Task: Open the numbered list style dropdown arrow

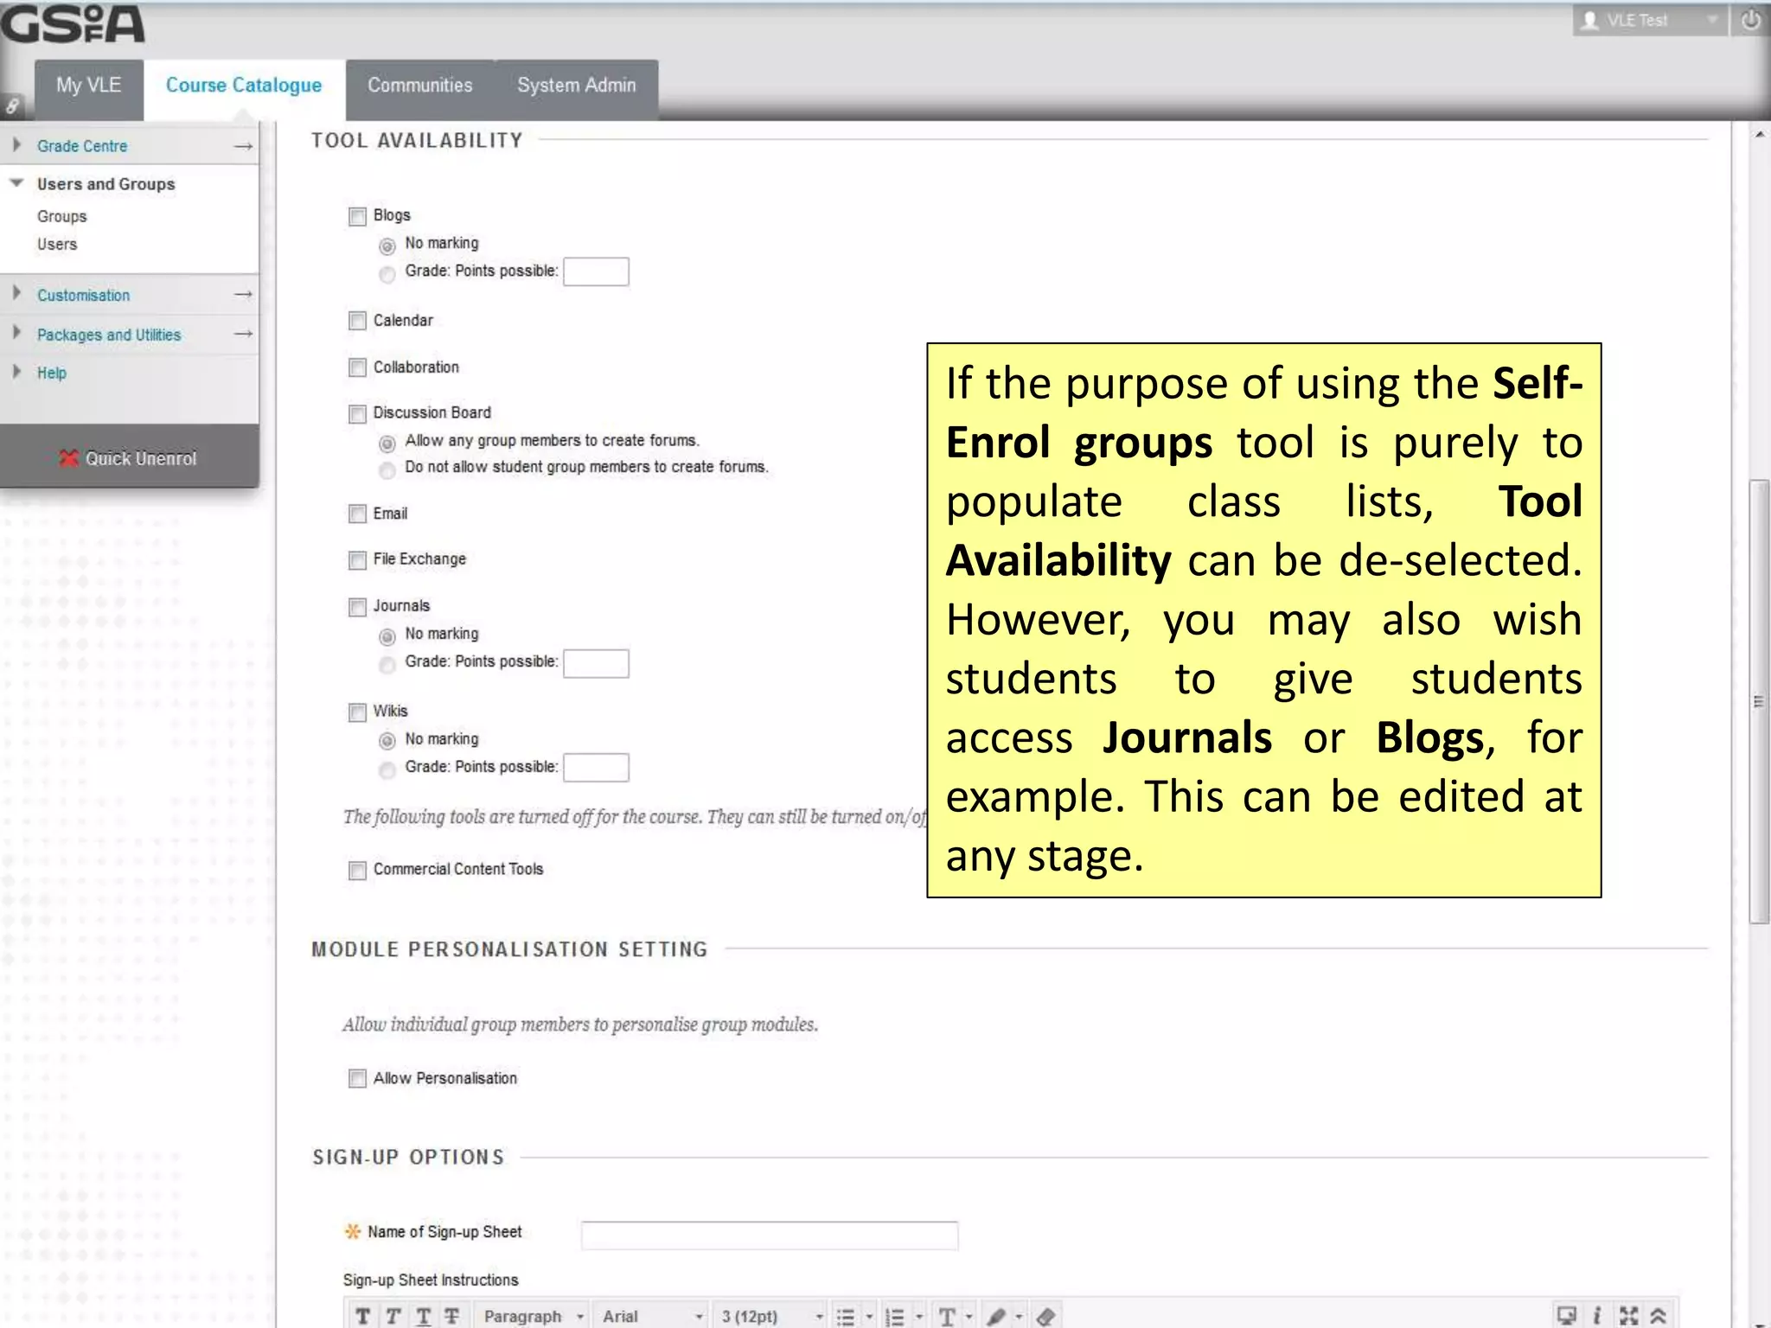Action: pyautogui.click(x=918, y=1317)
